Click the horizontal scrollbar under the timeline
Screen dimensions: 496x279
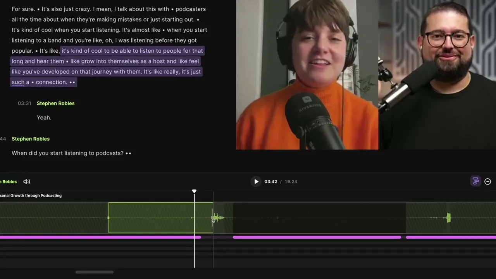[x=95, y=272]
